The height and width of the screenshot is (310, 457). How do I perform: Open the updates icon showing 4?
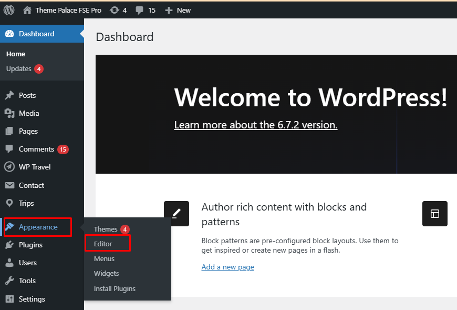coord(115,10)
